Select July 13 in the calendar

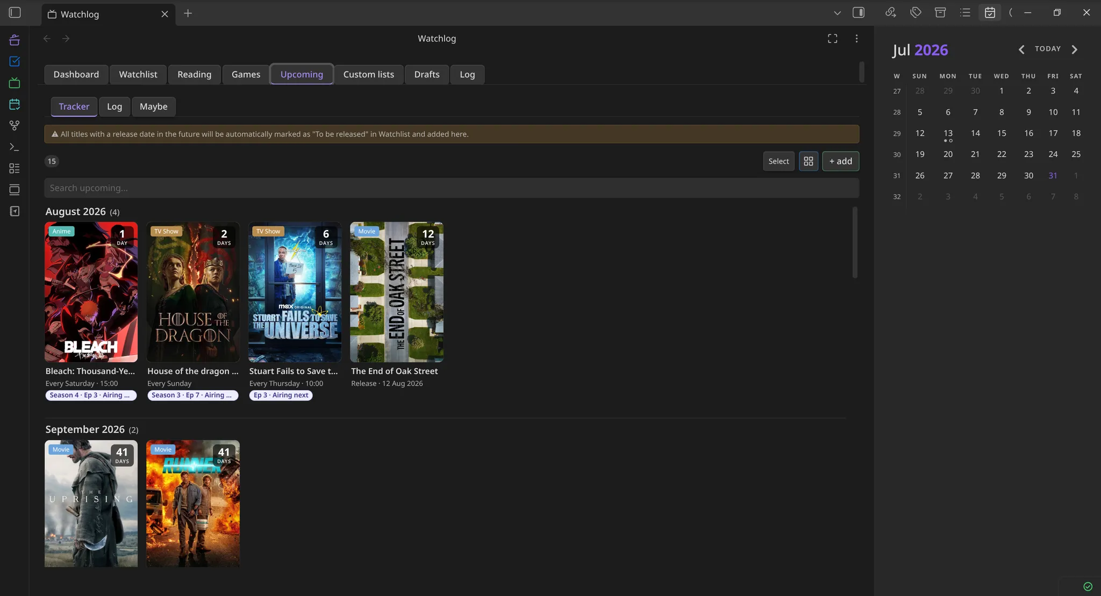click(948, 133)
